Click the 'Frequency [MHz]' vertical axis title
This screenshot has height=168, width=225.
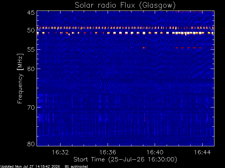click(x=20, y=78)
